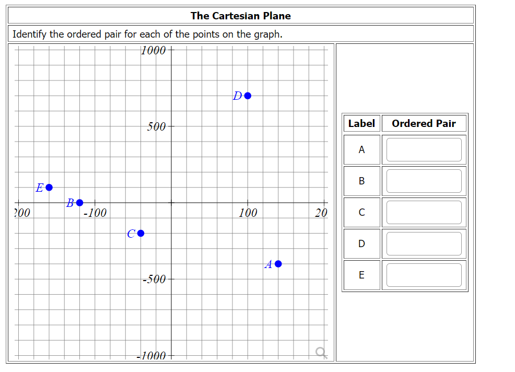Select point A on the graph
The width and height of the screenshot is (515, 372).
[278, 264]
